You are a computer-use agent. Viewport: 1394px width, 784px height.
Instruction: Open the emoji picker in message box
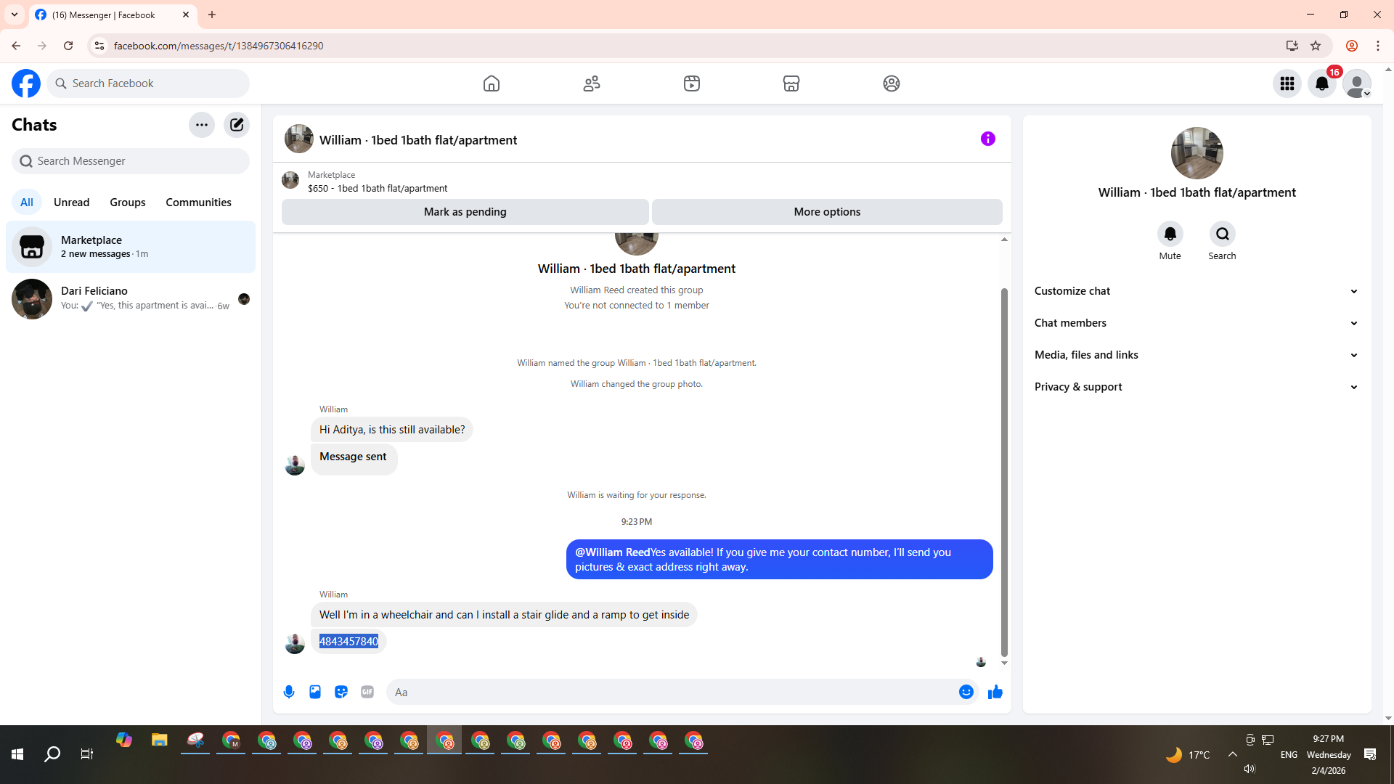[x=966, y=692]
